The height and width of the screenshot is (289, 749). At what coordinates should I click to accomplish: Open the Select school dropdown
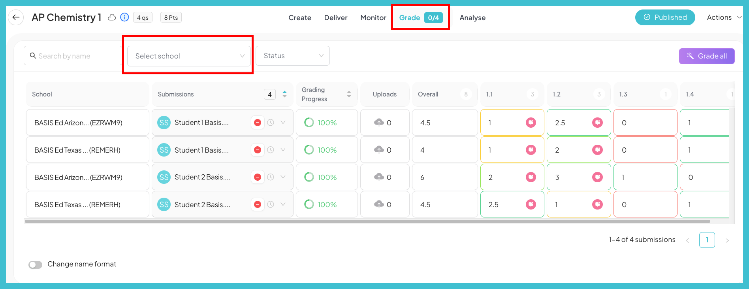[189, 56]
